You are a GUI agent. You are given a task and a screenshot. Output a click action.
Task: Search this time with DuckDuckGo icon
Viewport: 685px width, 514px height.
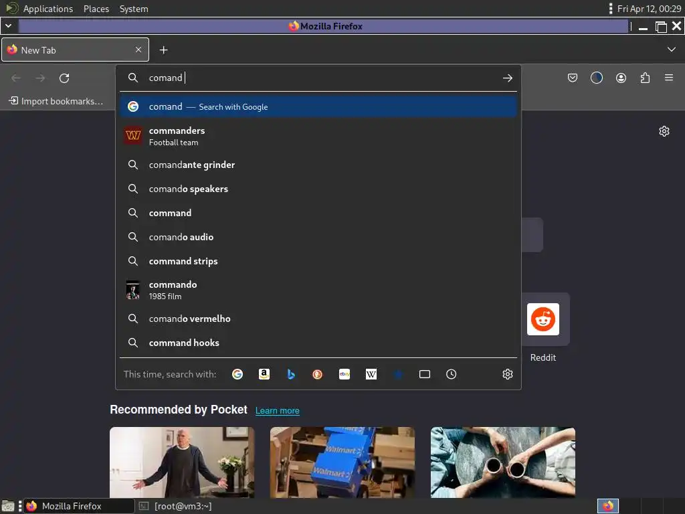coord(317,374)
